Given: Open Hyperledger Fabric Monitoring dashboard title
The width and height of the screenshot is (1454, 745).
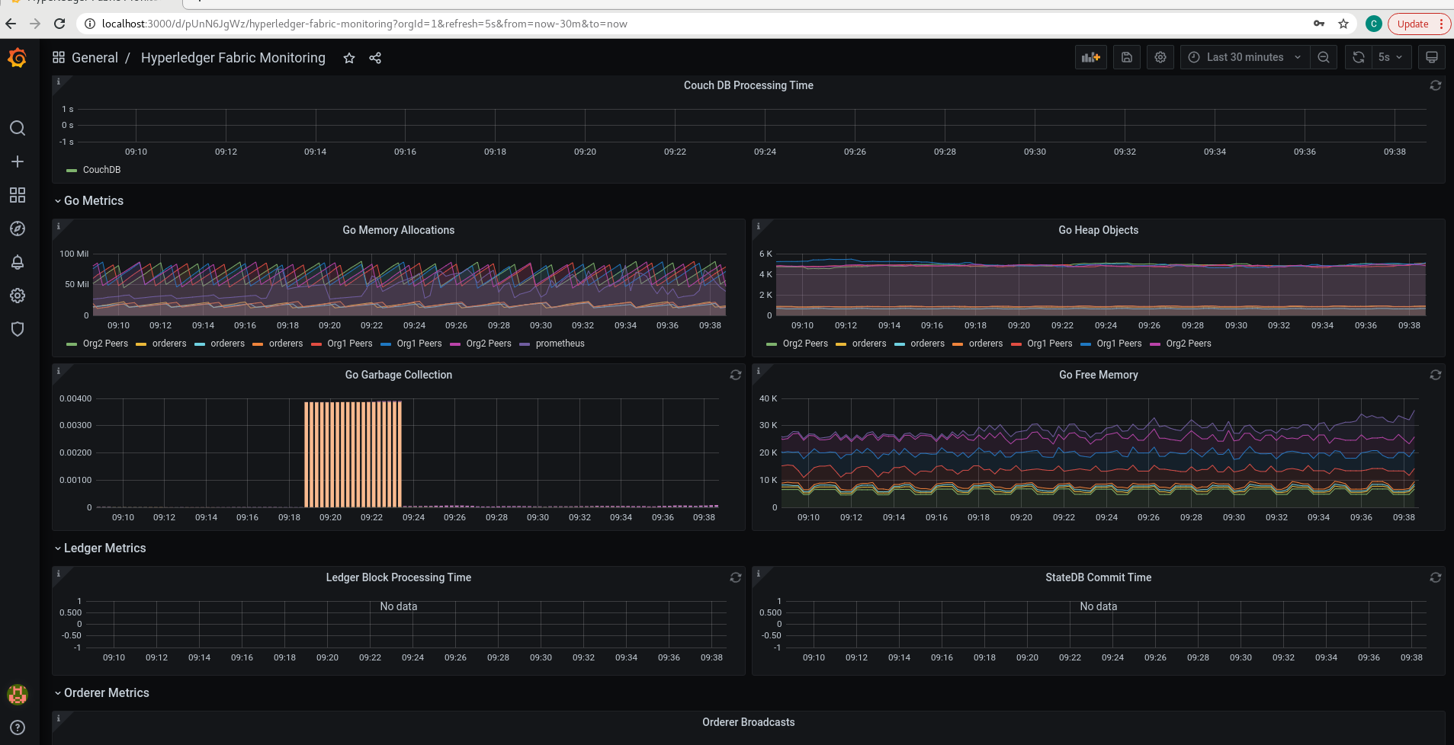Looking at the screenshot, I should click(x=233, y=58).
